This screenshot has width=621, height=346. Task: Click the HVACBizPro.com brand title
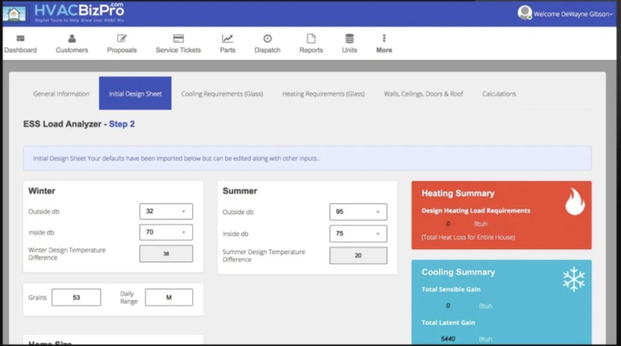(x=79, y=12)
